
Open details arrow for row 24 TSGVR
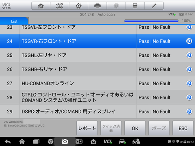(x=189, y=41)
